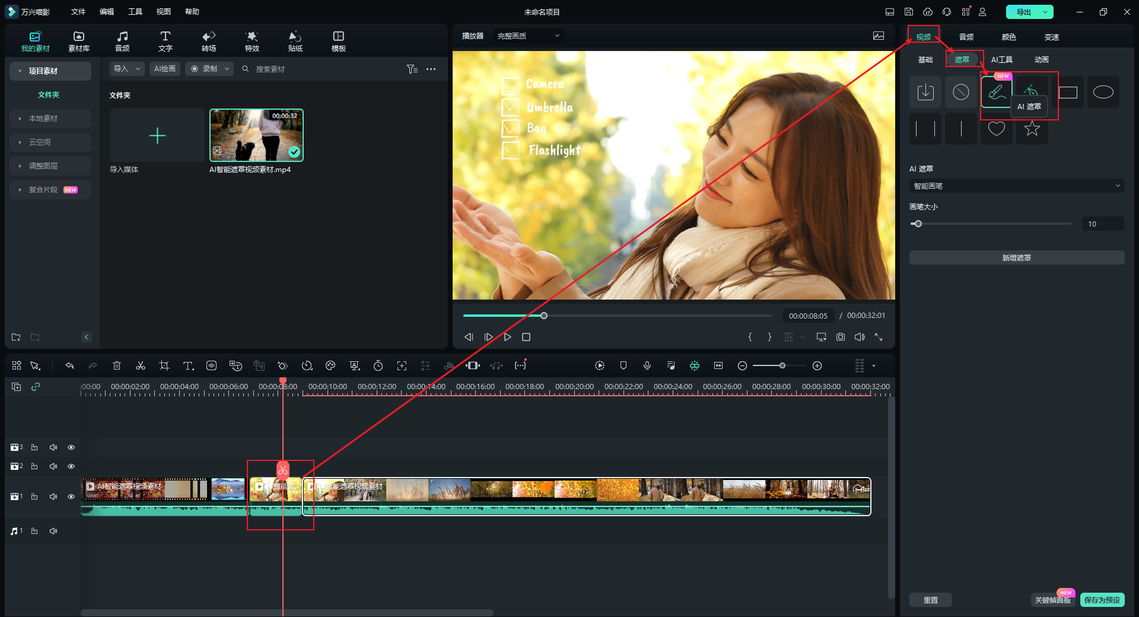The width and height of the screenshot is (1139, 617).
Task: Click the 画笔大小 brush size slider handle
Action: pos(918,224)
